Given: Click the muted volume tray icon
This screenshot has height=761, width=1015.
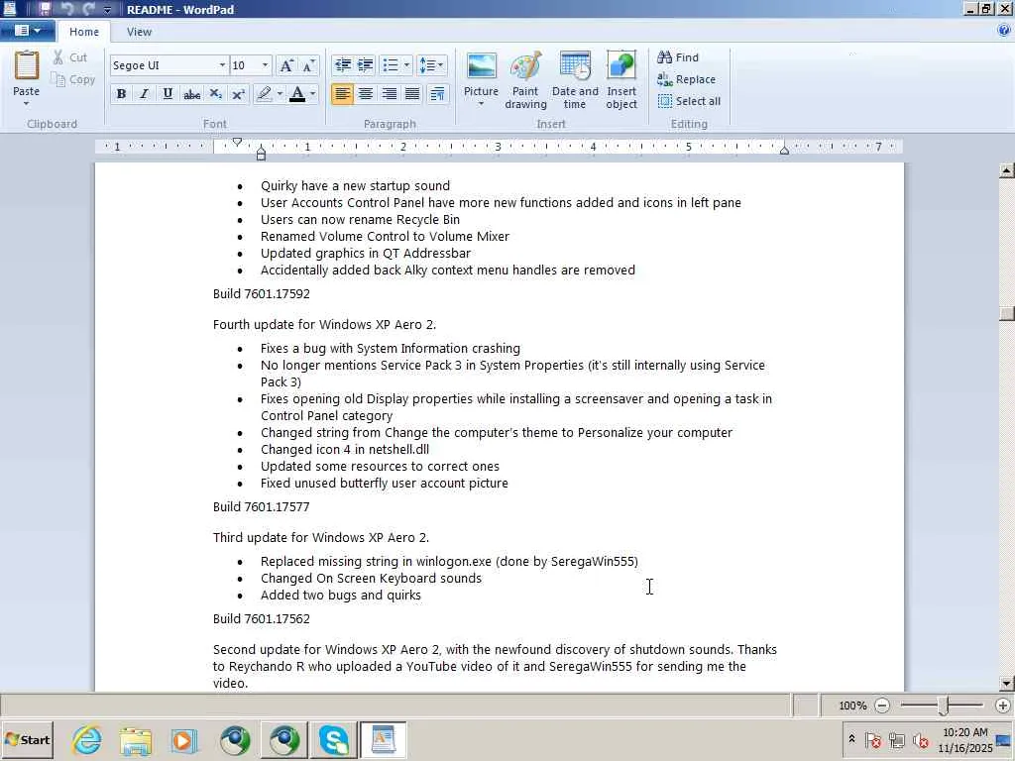Looking at the screenshot, I should (921, 739).
